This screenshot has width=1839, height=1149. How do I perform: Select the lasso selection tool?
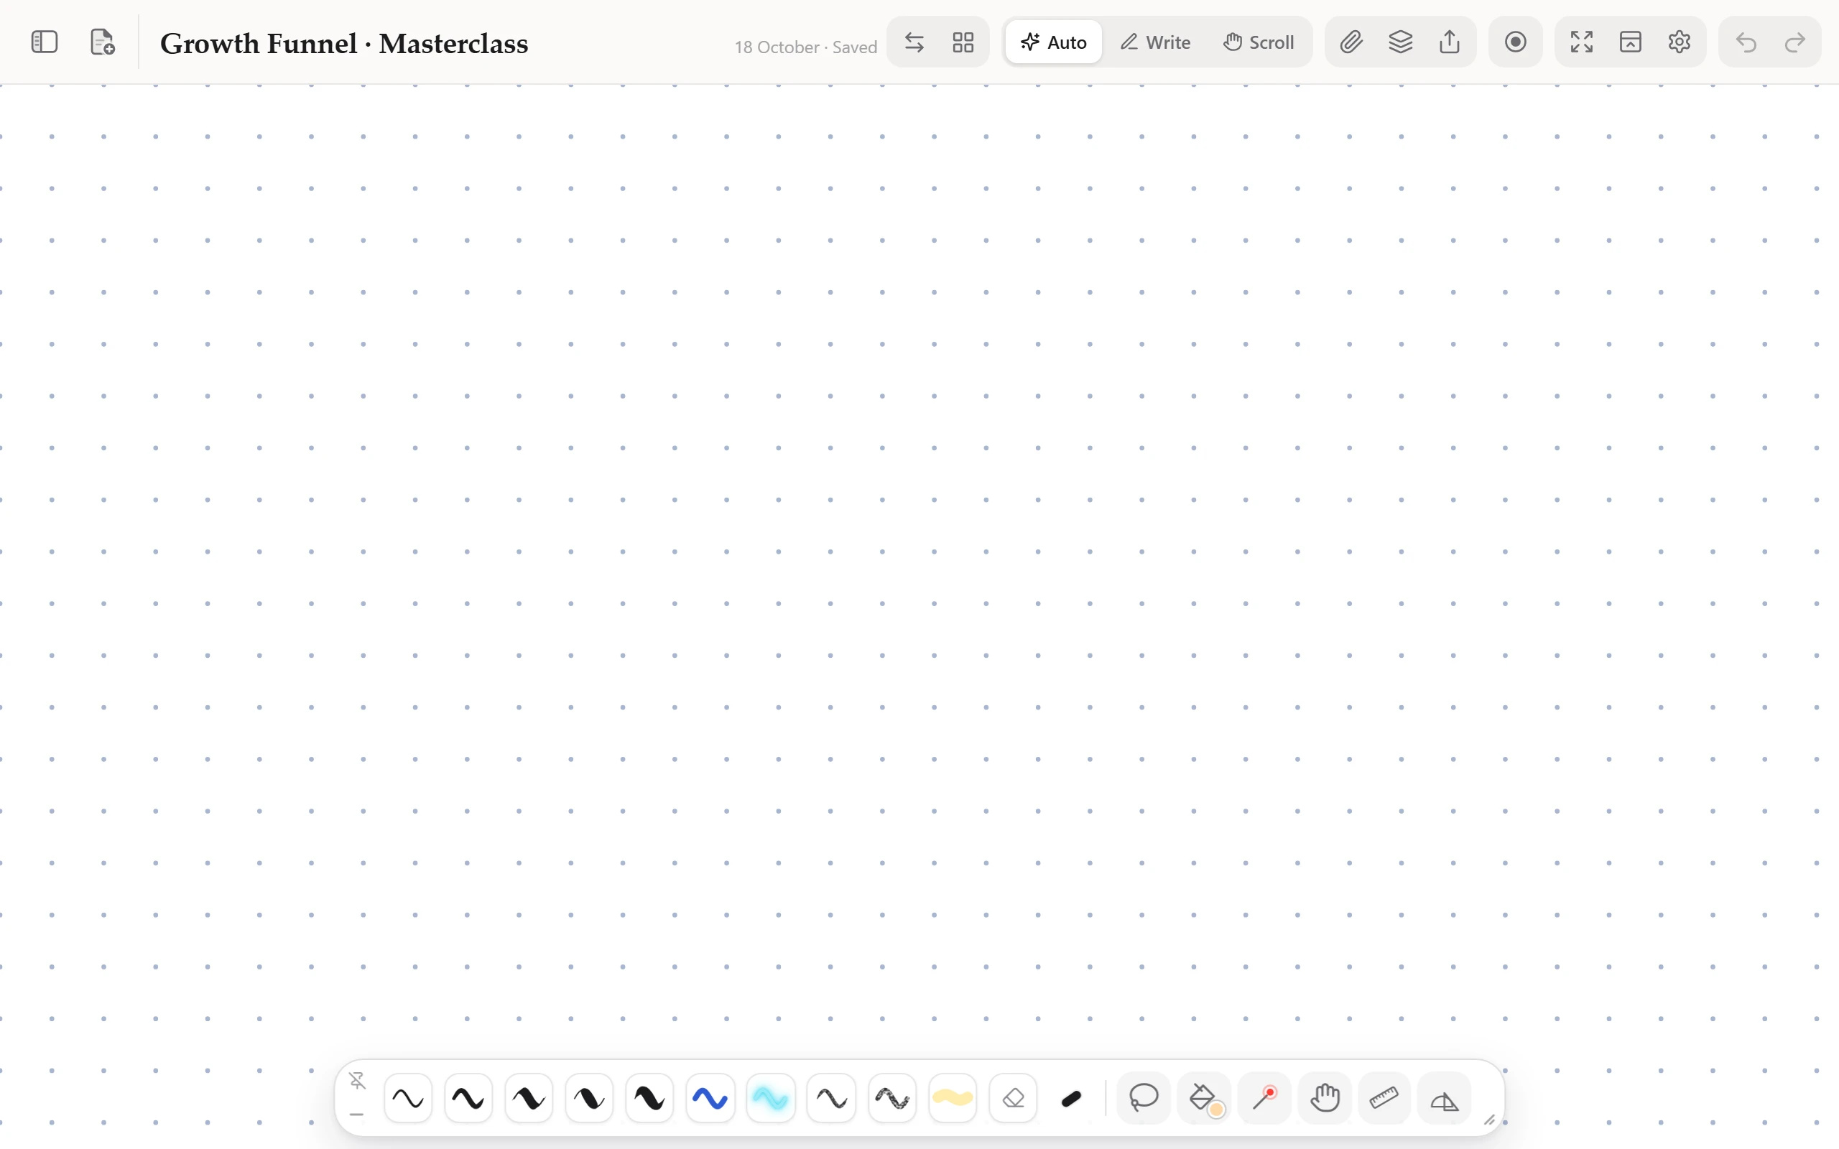pos(1144,1098)
